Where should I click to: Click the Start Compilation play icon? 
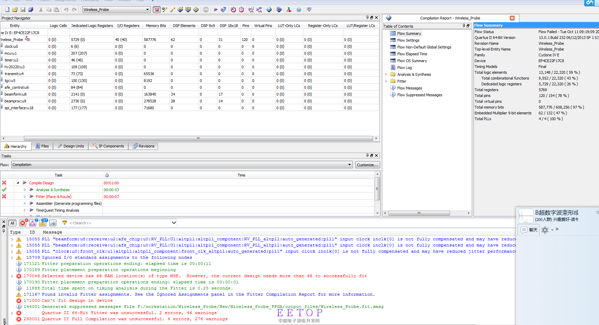215,10
